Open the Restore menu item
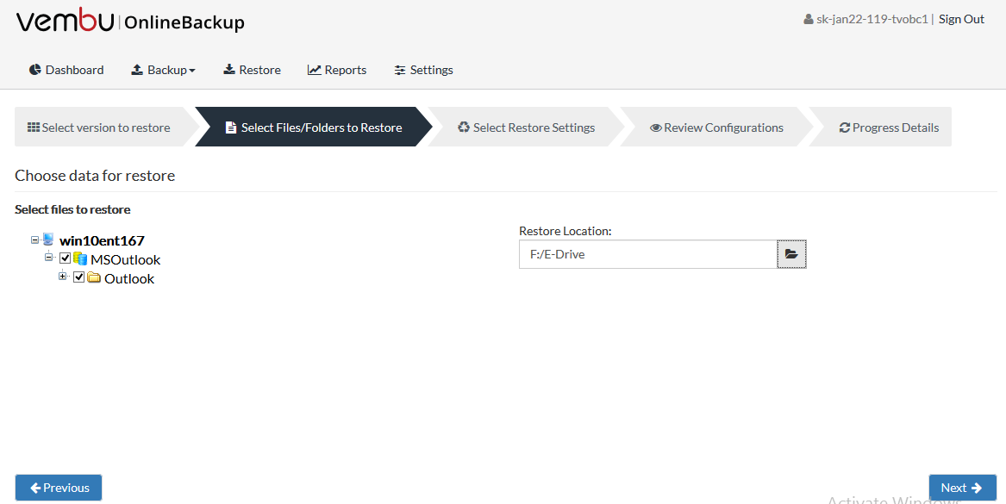Image resolution: width=1006 pixels, height=504 pixels. click(252, 70)
